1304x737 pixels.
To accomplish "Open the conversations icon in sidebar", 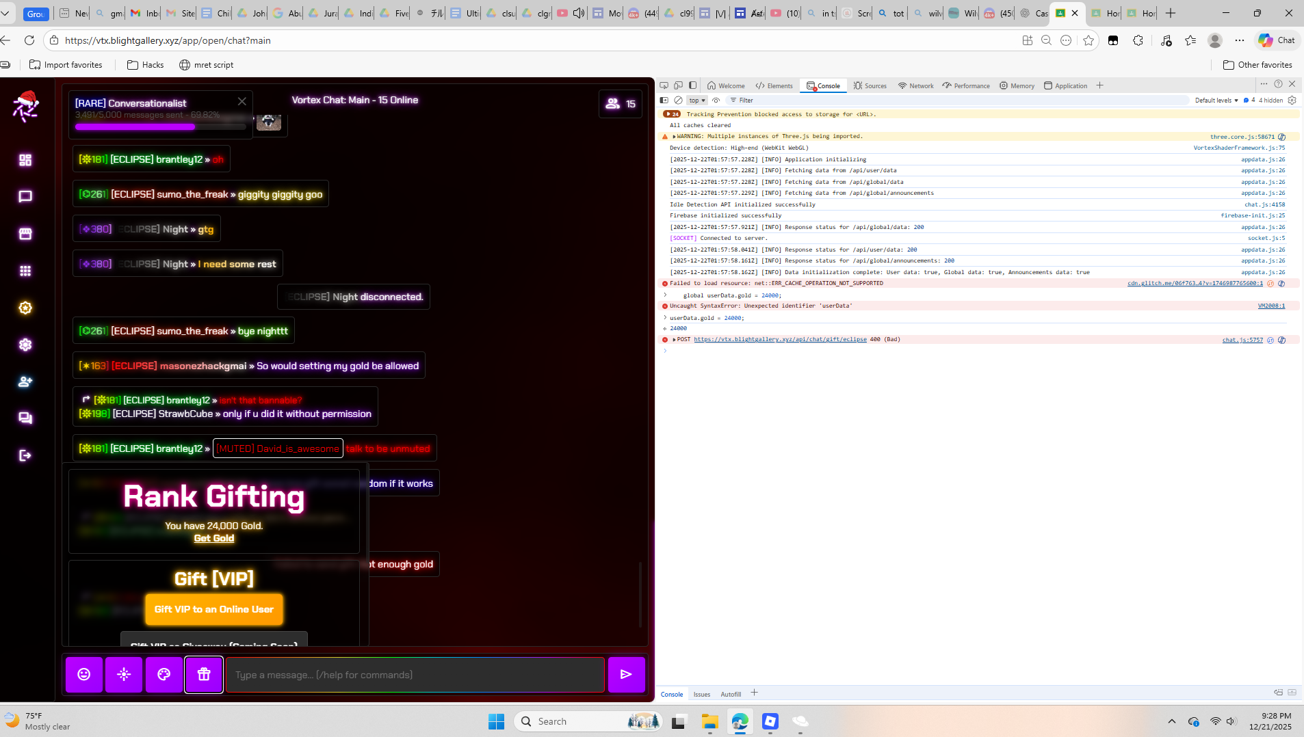I will tap(25, 418).
